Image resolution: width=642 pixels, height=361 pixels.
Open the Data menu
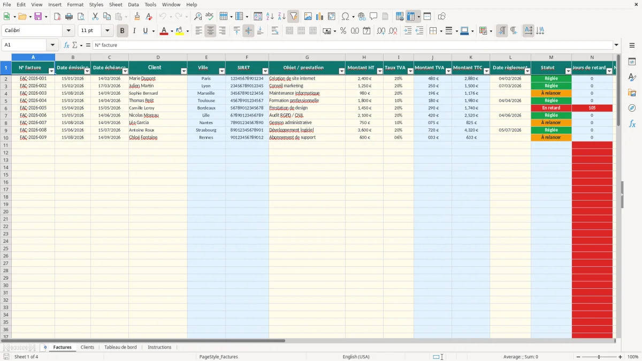tap(133, 4)
